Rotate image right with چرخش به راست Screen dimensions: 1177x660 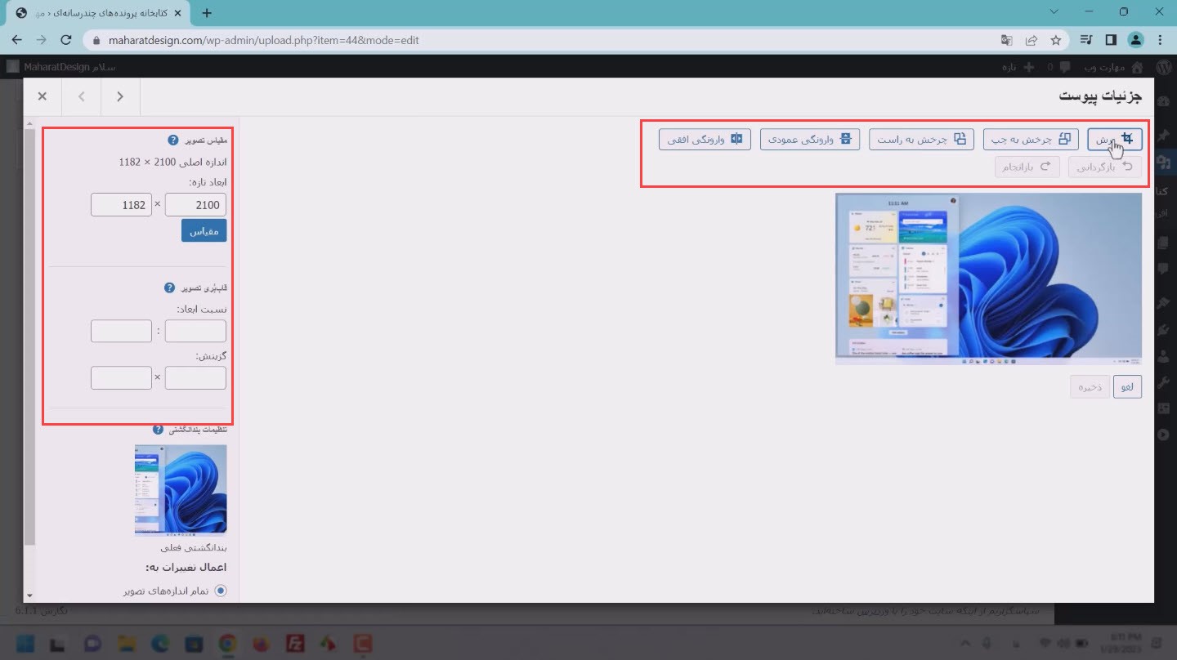click(x=921, y=140)
